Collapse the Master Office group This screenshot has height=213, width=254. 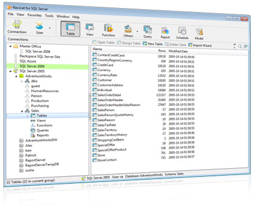point(10,46)
